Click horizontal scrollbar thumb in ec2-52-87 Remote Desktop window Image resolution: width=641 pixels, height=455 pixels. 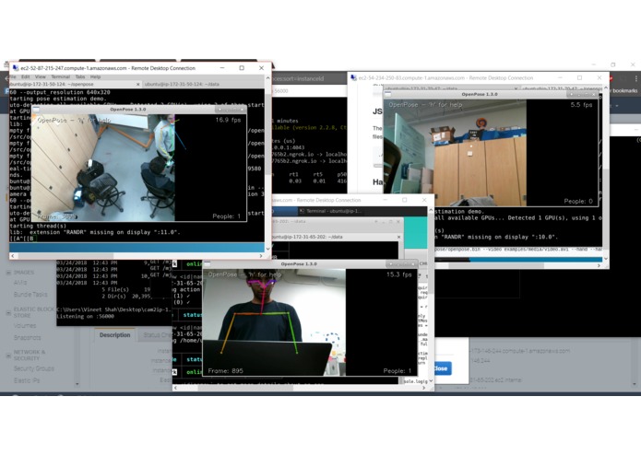(65, 256)
